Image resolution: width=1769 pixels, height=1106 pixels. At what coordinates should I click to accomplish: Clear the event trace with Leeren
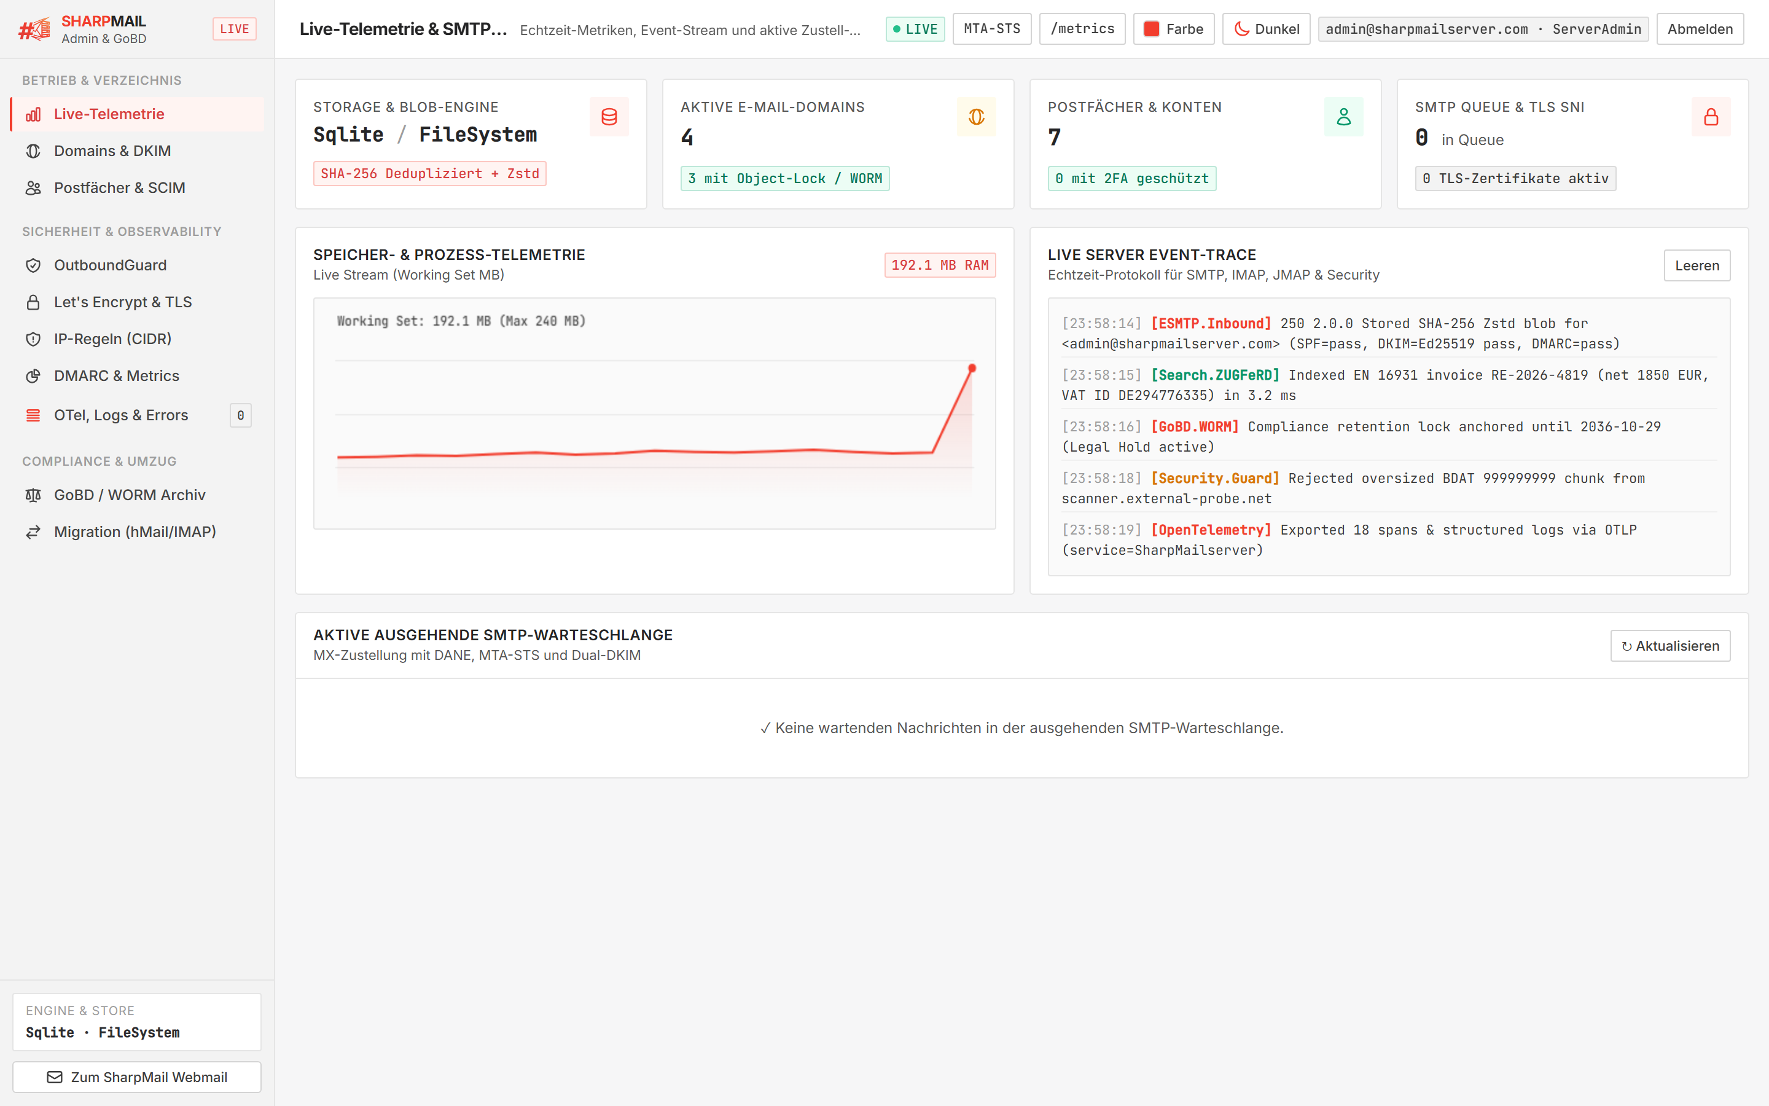click(x=1697, y=265)
